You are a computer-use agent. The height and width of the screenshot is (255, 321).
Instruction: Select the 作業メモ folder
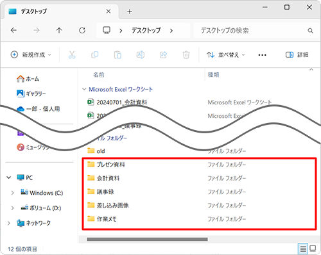coord(102,219)
